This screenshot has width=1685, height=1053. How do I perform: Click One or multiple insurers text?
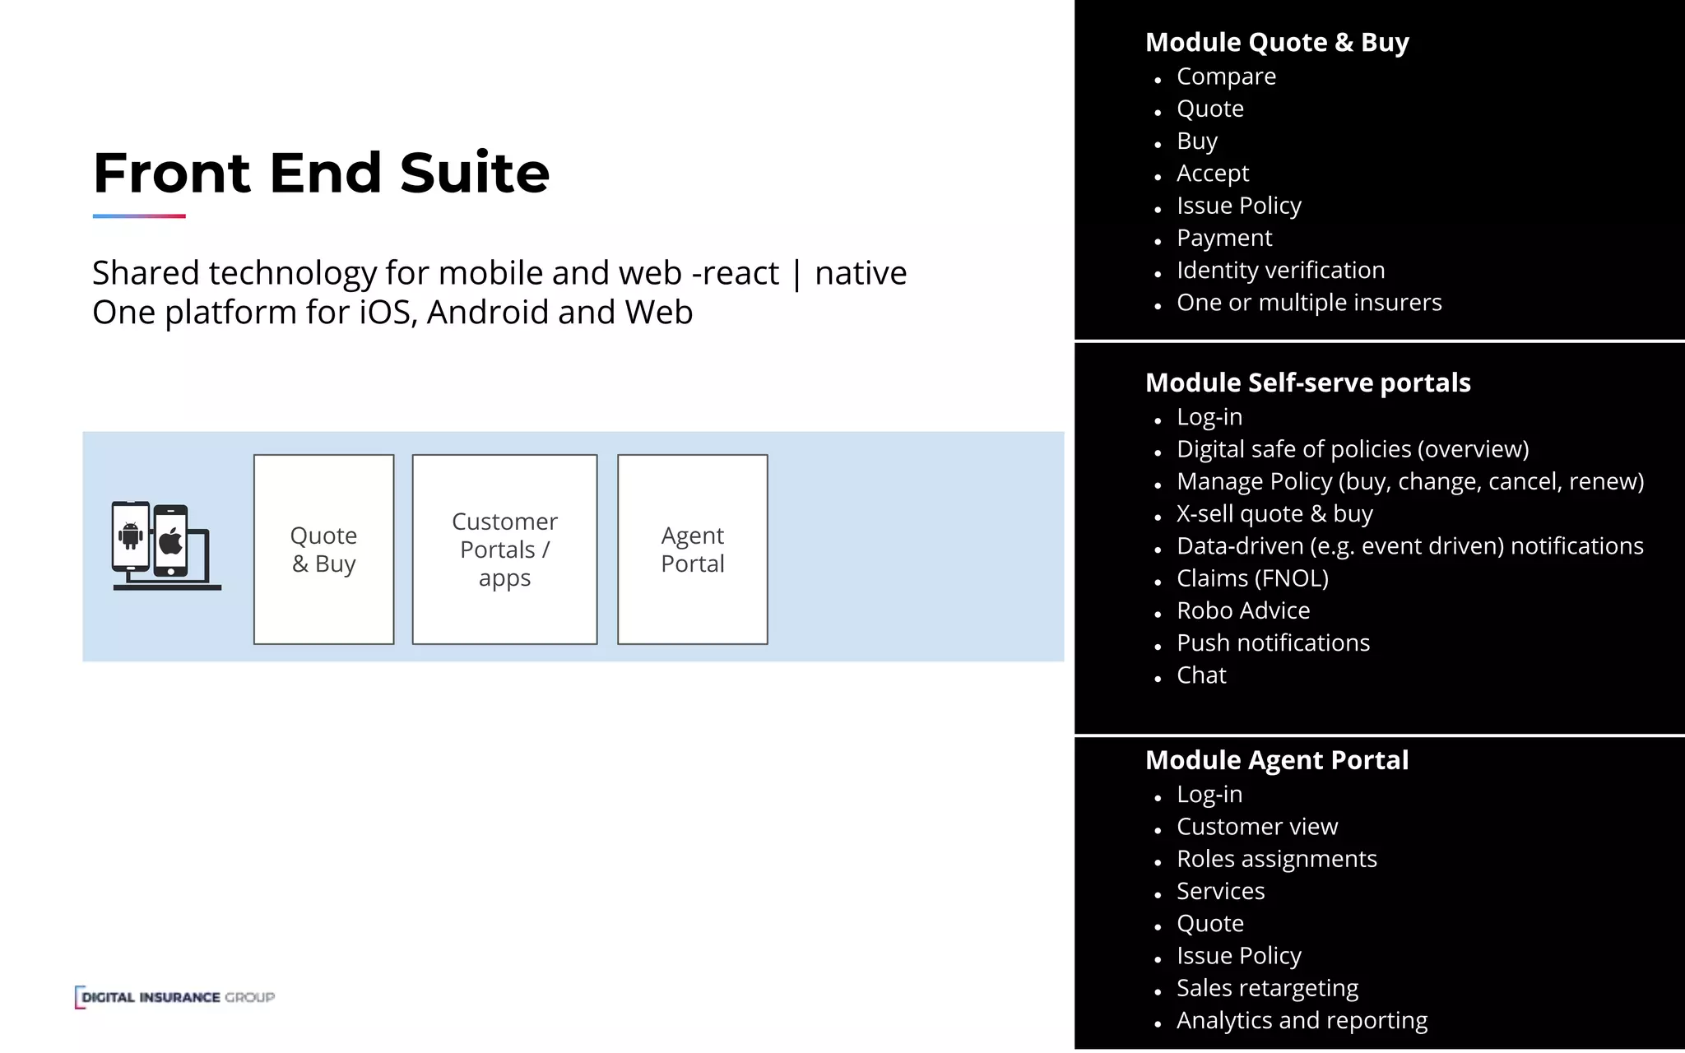(x=1309, y=303)
